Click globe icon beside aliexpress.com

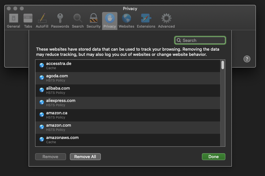(42, 102)
